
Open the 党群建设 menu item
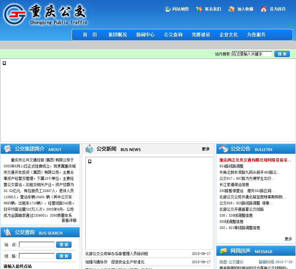pos(201,35)
